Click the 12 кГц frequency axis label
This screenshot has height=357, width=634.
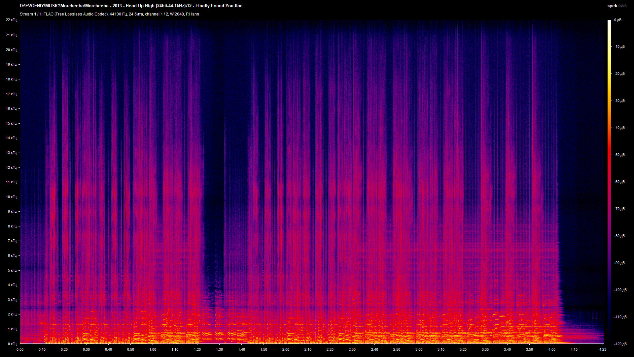point(11,167)
